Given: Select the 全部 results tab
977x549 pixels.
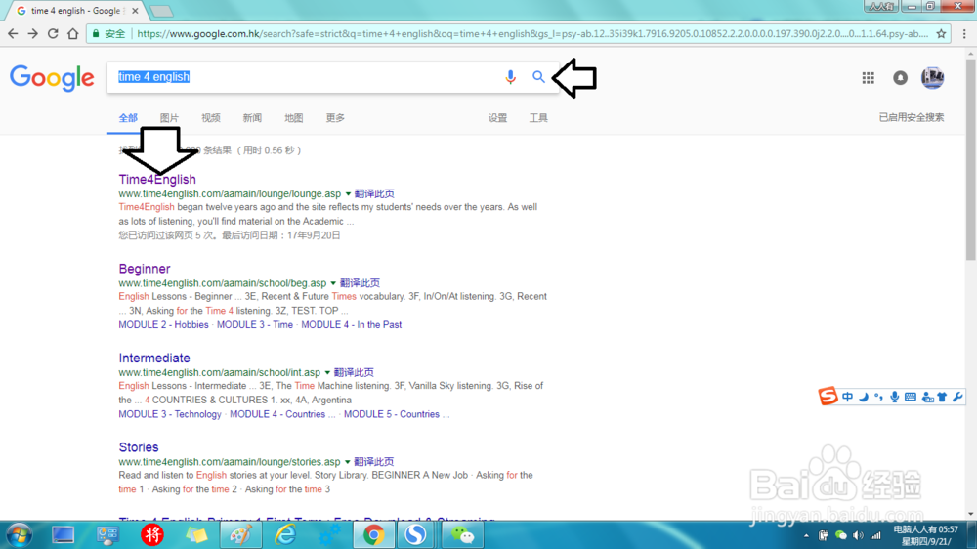Looking at the screenshot, I should pos(128,118).
